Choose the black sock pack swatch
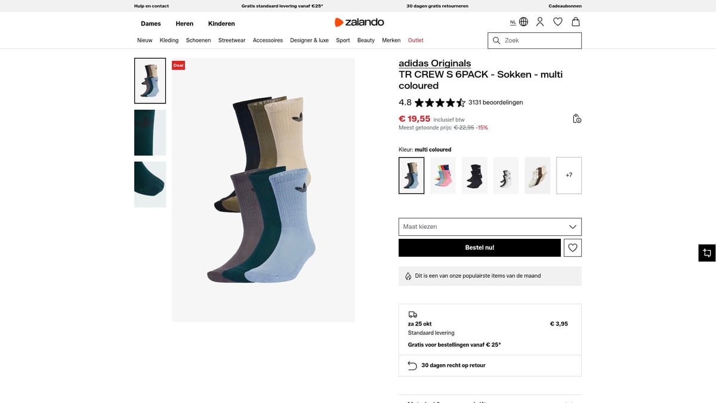Image resolution: width=716 pixels, height=403 pixels. (474, 176)
